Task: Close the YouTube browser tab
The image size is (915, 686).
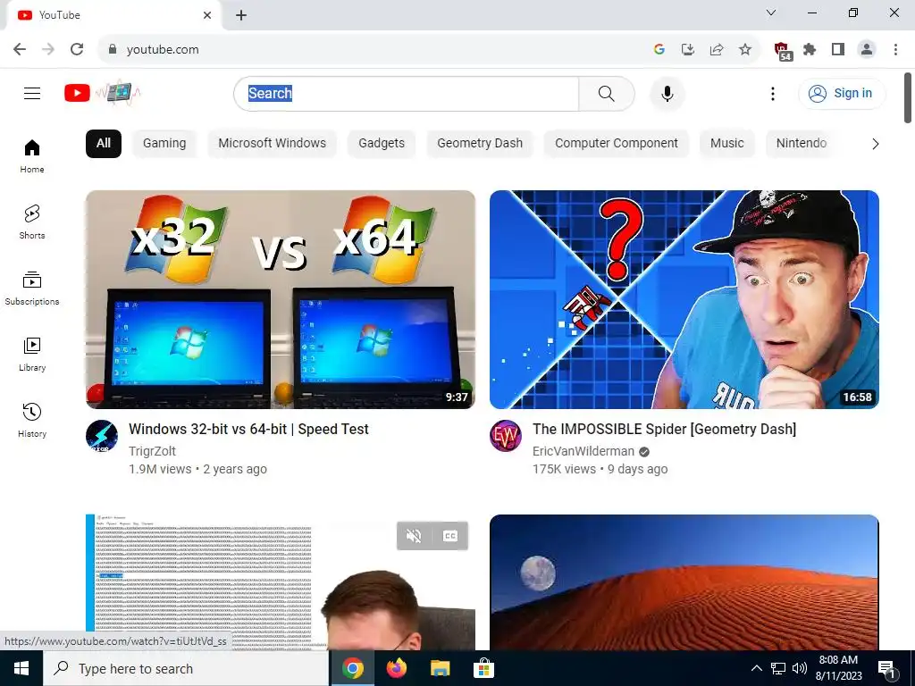Action: [x=207, y=15]
